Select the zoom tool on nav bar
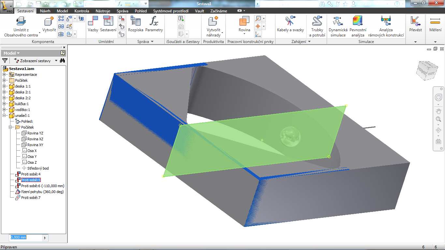The height and width of the screenshot is (250, 445). pyautogui.click(x=438, y=119)
